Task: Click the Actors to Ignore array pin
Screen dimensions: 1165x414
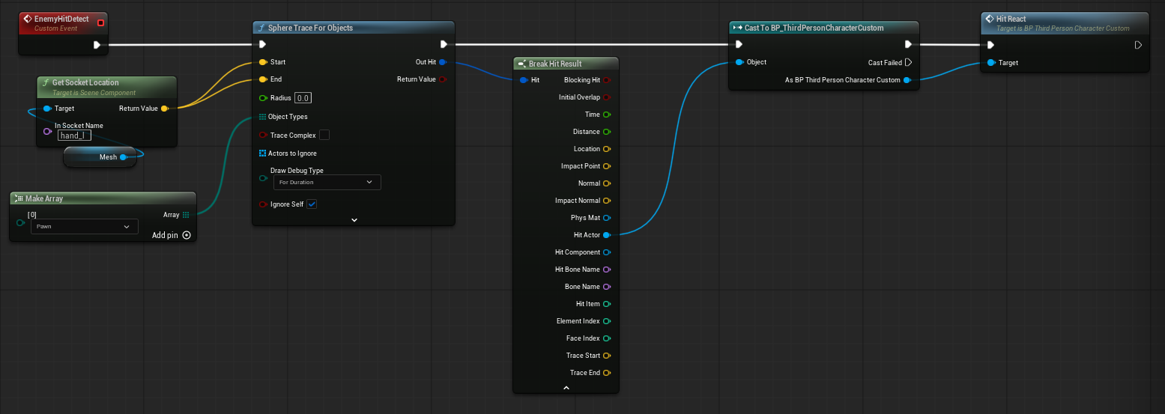Action: click(x=262, y=153)
